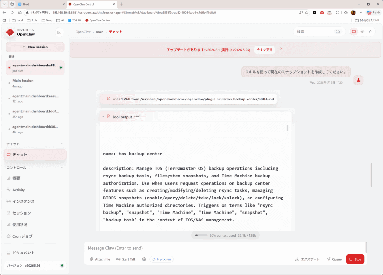This screenshot has height=275, width=383.
Task: Open the TOS 7.0 bookmark
Action: pyautogui.click(x=75, y=20)
